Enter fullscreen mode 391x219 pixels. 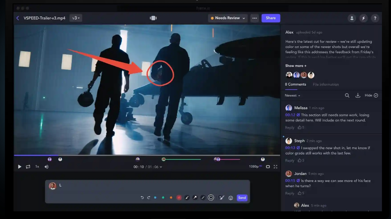[x=276, y=167]
